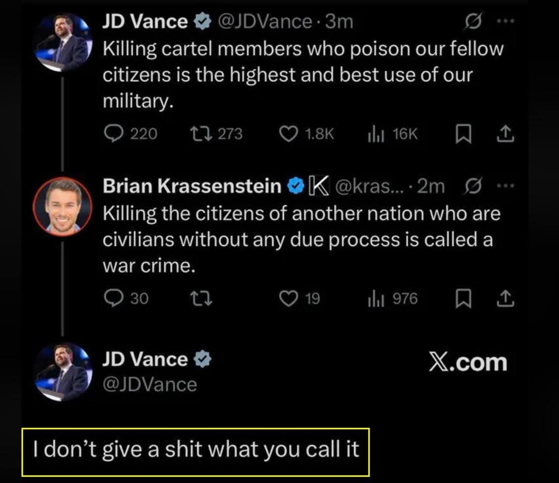Image resolution: width=559 pixels, height=483 pixels.
Task: Share Brian Krassenstein's tweet
Action: coord(507,298)
